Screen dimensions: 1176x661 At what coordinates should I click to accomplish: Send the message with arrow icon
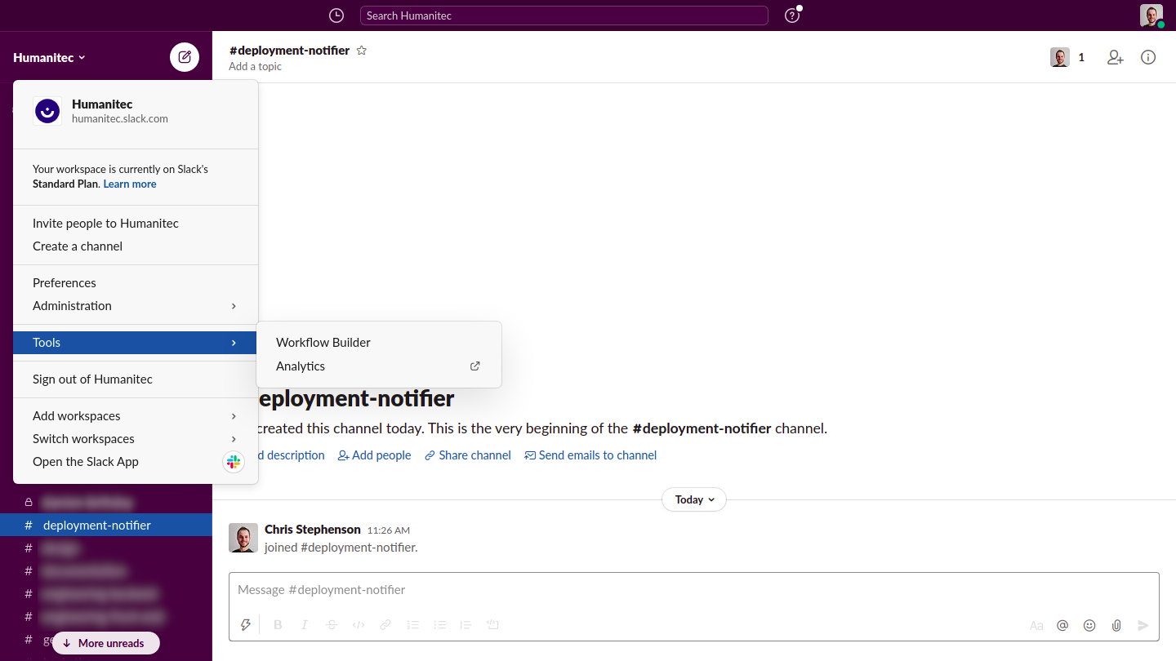pos(1143,626)
